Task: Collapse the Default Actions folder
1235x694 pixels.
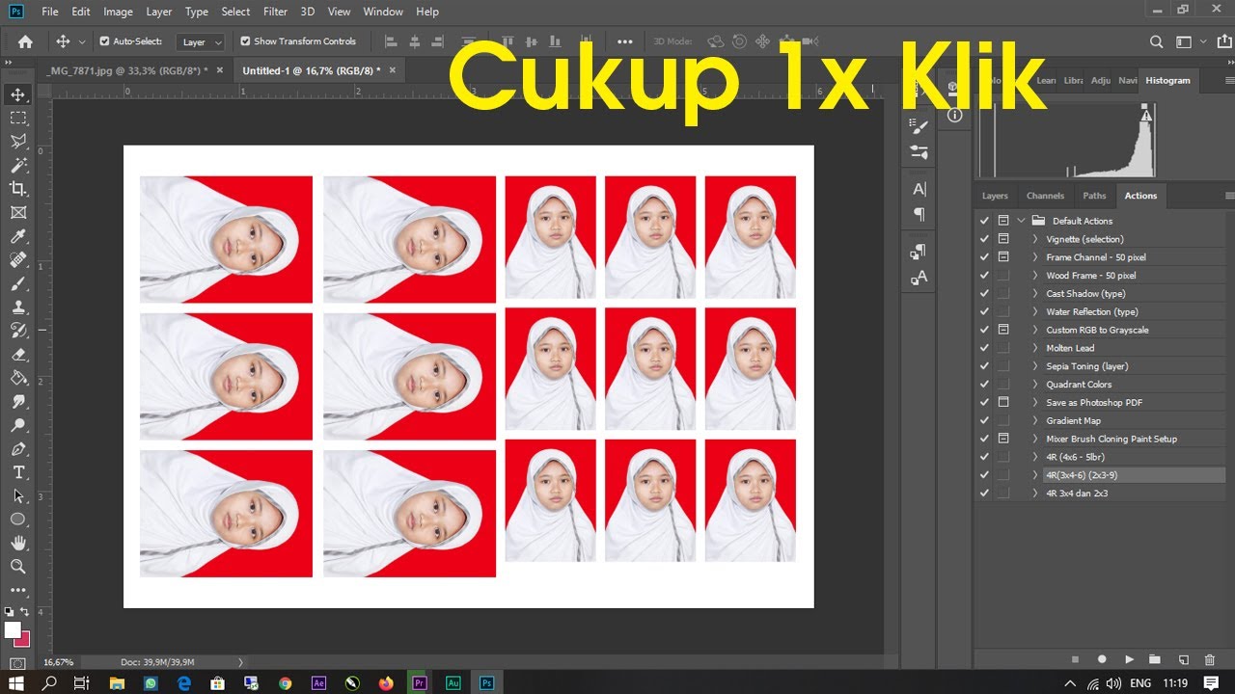Action: tap(1021, 221)
